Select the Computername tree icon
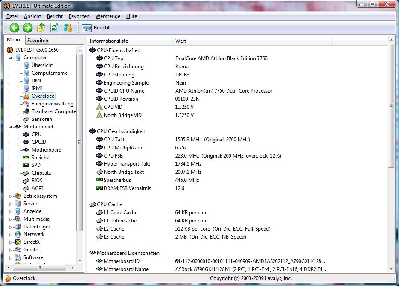The height and width of the screenshot is (286, 399). (26, 73)
